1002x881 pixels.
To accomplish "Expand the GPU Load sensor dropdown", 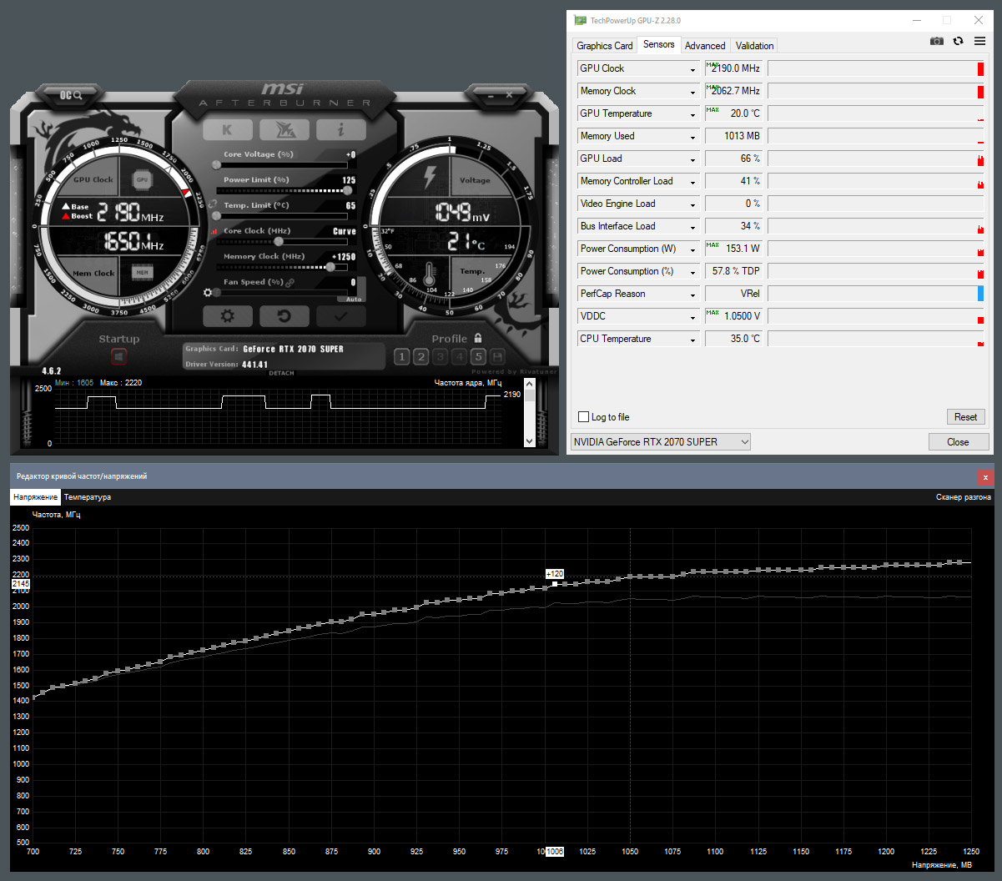I will tap(692, 159).
